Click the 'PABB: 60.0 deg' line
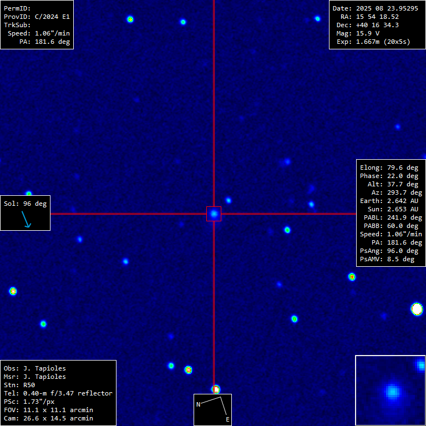The height and width of the screenshot is (426, 426). coord(391,226)
